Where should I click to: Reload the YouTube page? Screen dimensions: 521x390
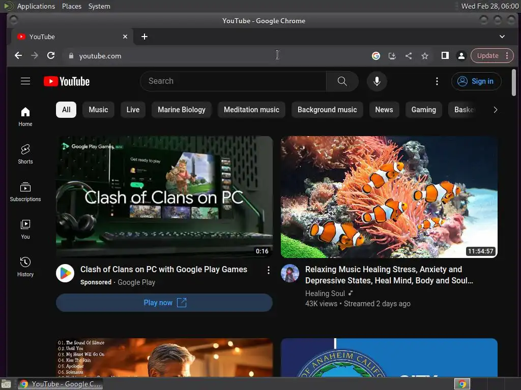click(51, 55)
